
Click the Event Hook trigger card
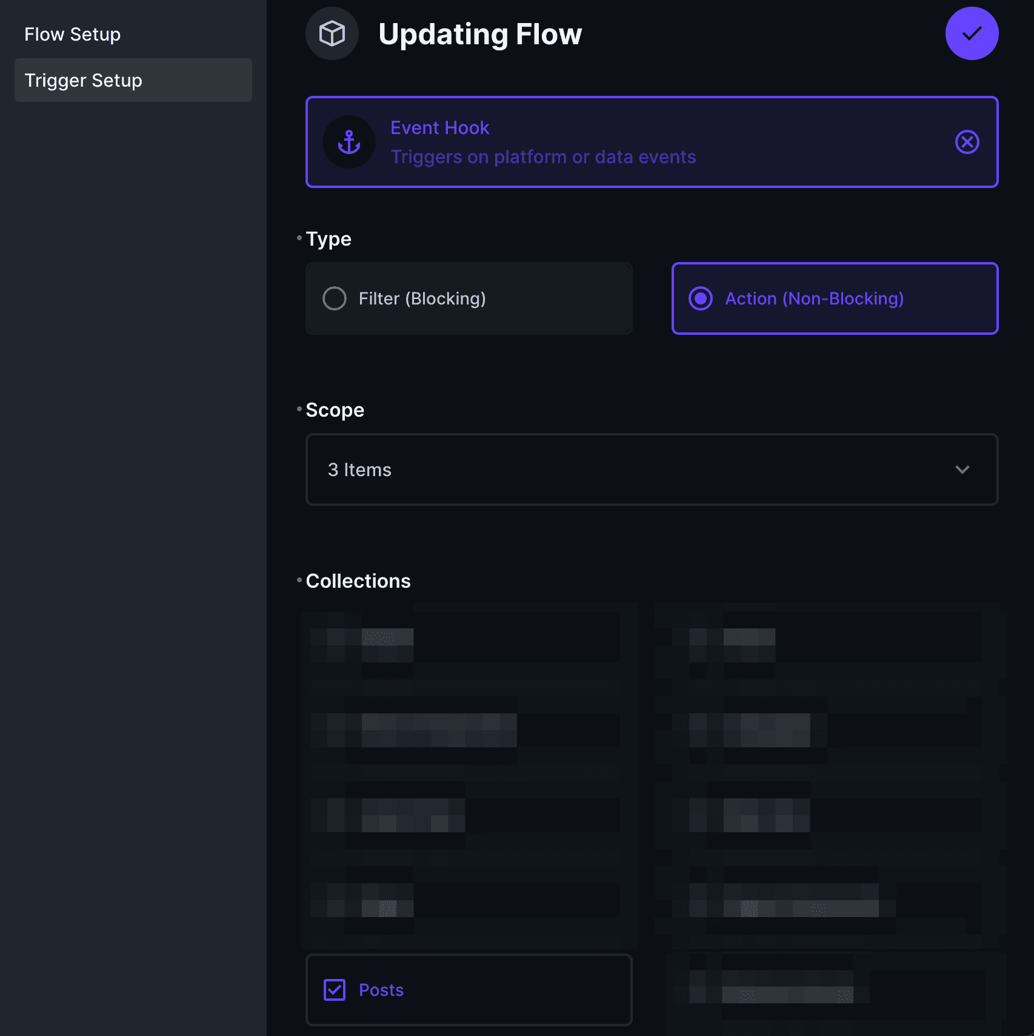(652, 141)
